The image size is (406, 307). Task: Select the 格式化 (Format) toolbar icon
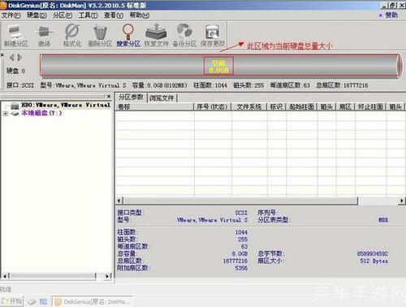click(72, 36)
